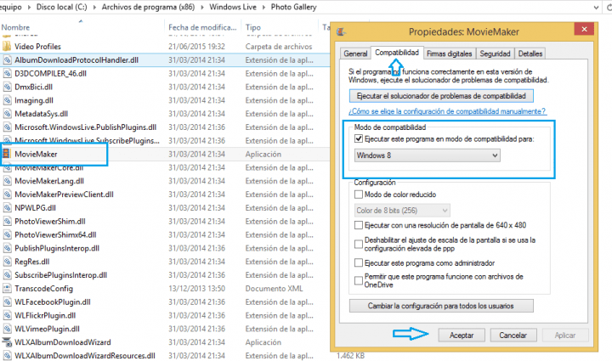The height and width of the screenshot is (361, 612).
Task: Click the WLXAlbumDownloadWizardResources.dll file icon
Action: 7,356
